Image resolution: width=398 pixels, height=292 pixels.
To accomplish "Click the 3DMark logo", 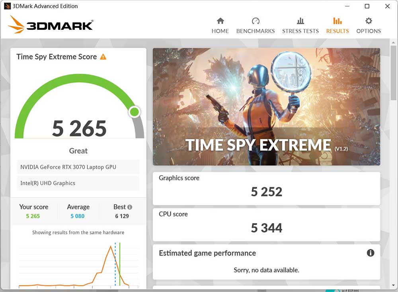I will tap(51, 24).
